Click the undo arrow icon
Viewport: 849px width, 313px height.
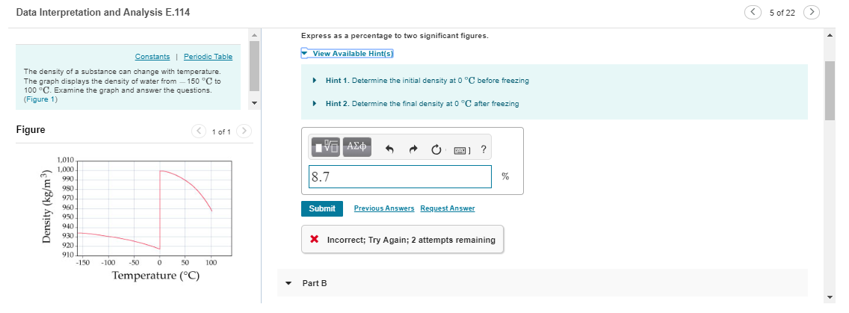389,149
